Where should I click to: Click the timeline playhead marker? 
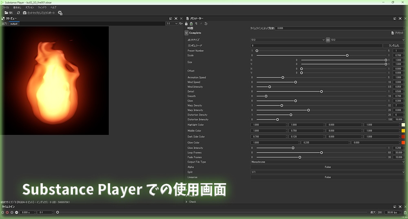point(58,212)
